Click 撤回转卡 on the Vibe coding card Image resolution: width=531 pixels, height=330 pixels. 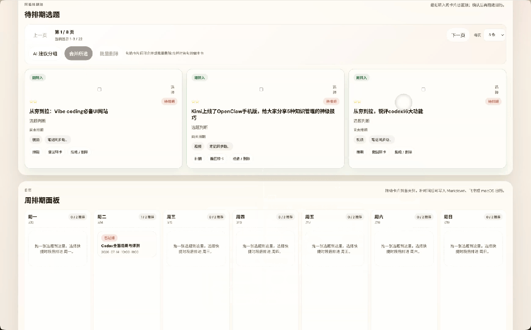point(55,152)
